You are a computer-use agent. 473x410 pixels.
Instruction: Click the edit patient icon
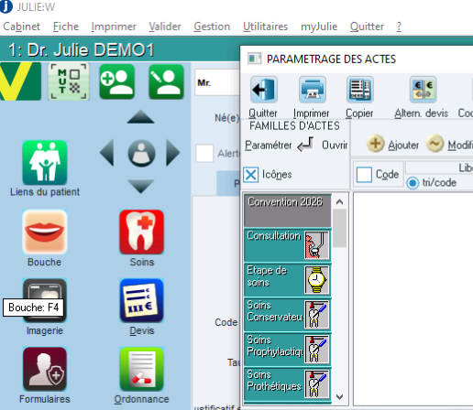166,81
